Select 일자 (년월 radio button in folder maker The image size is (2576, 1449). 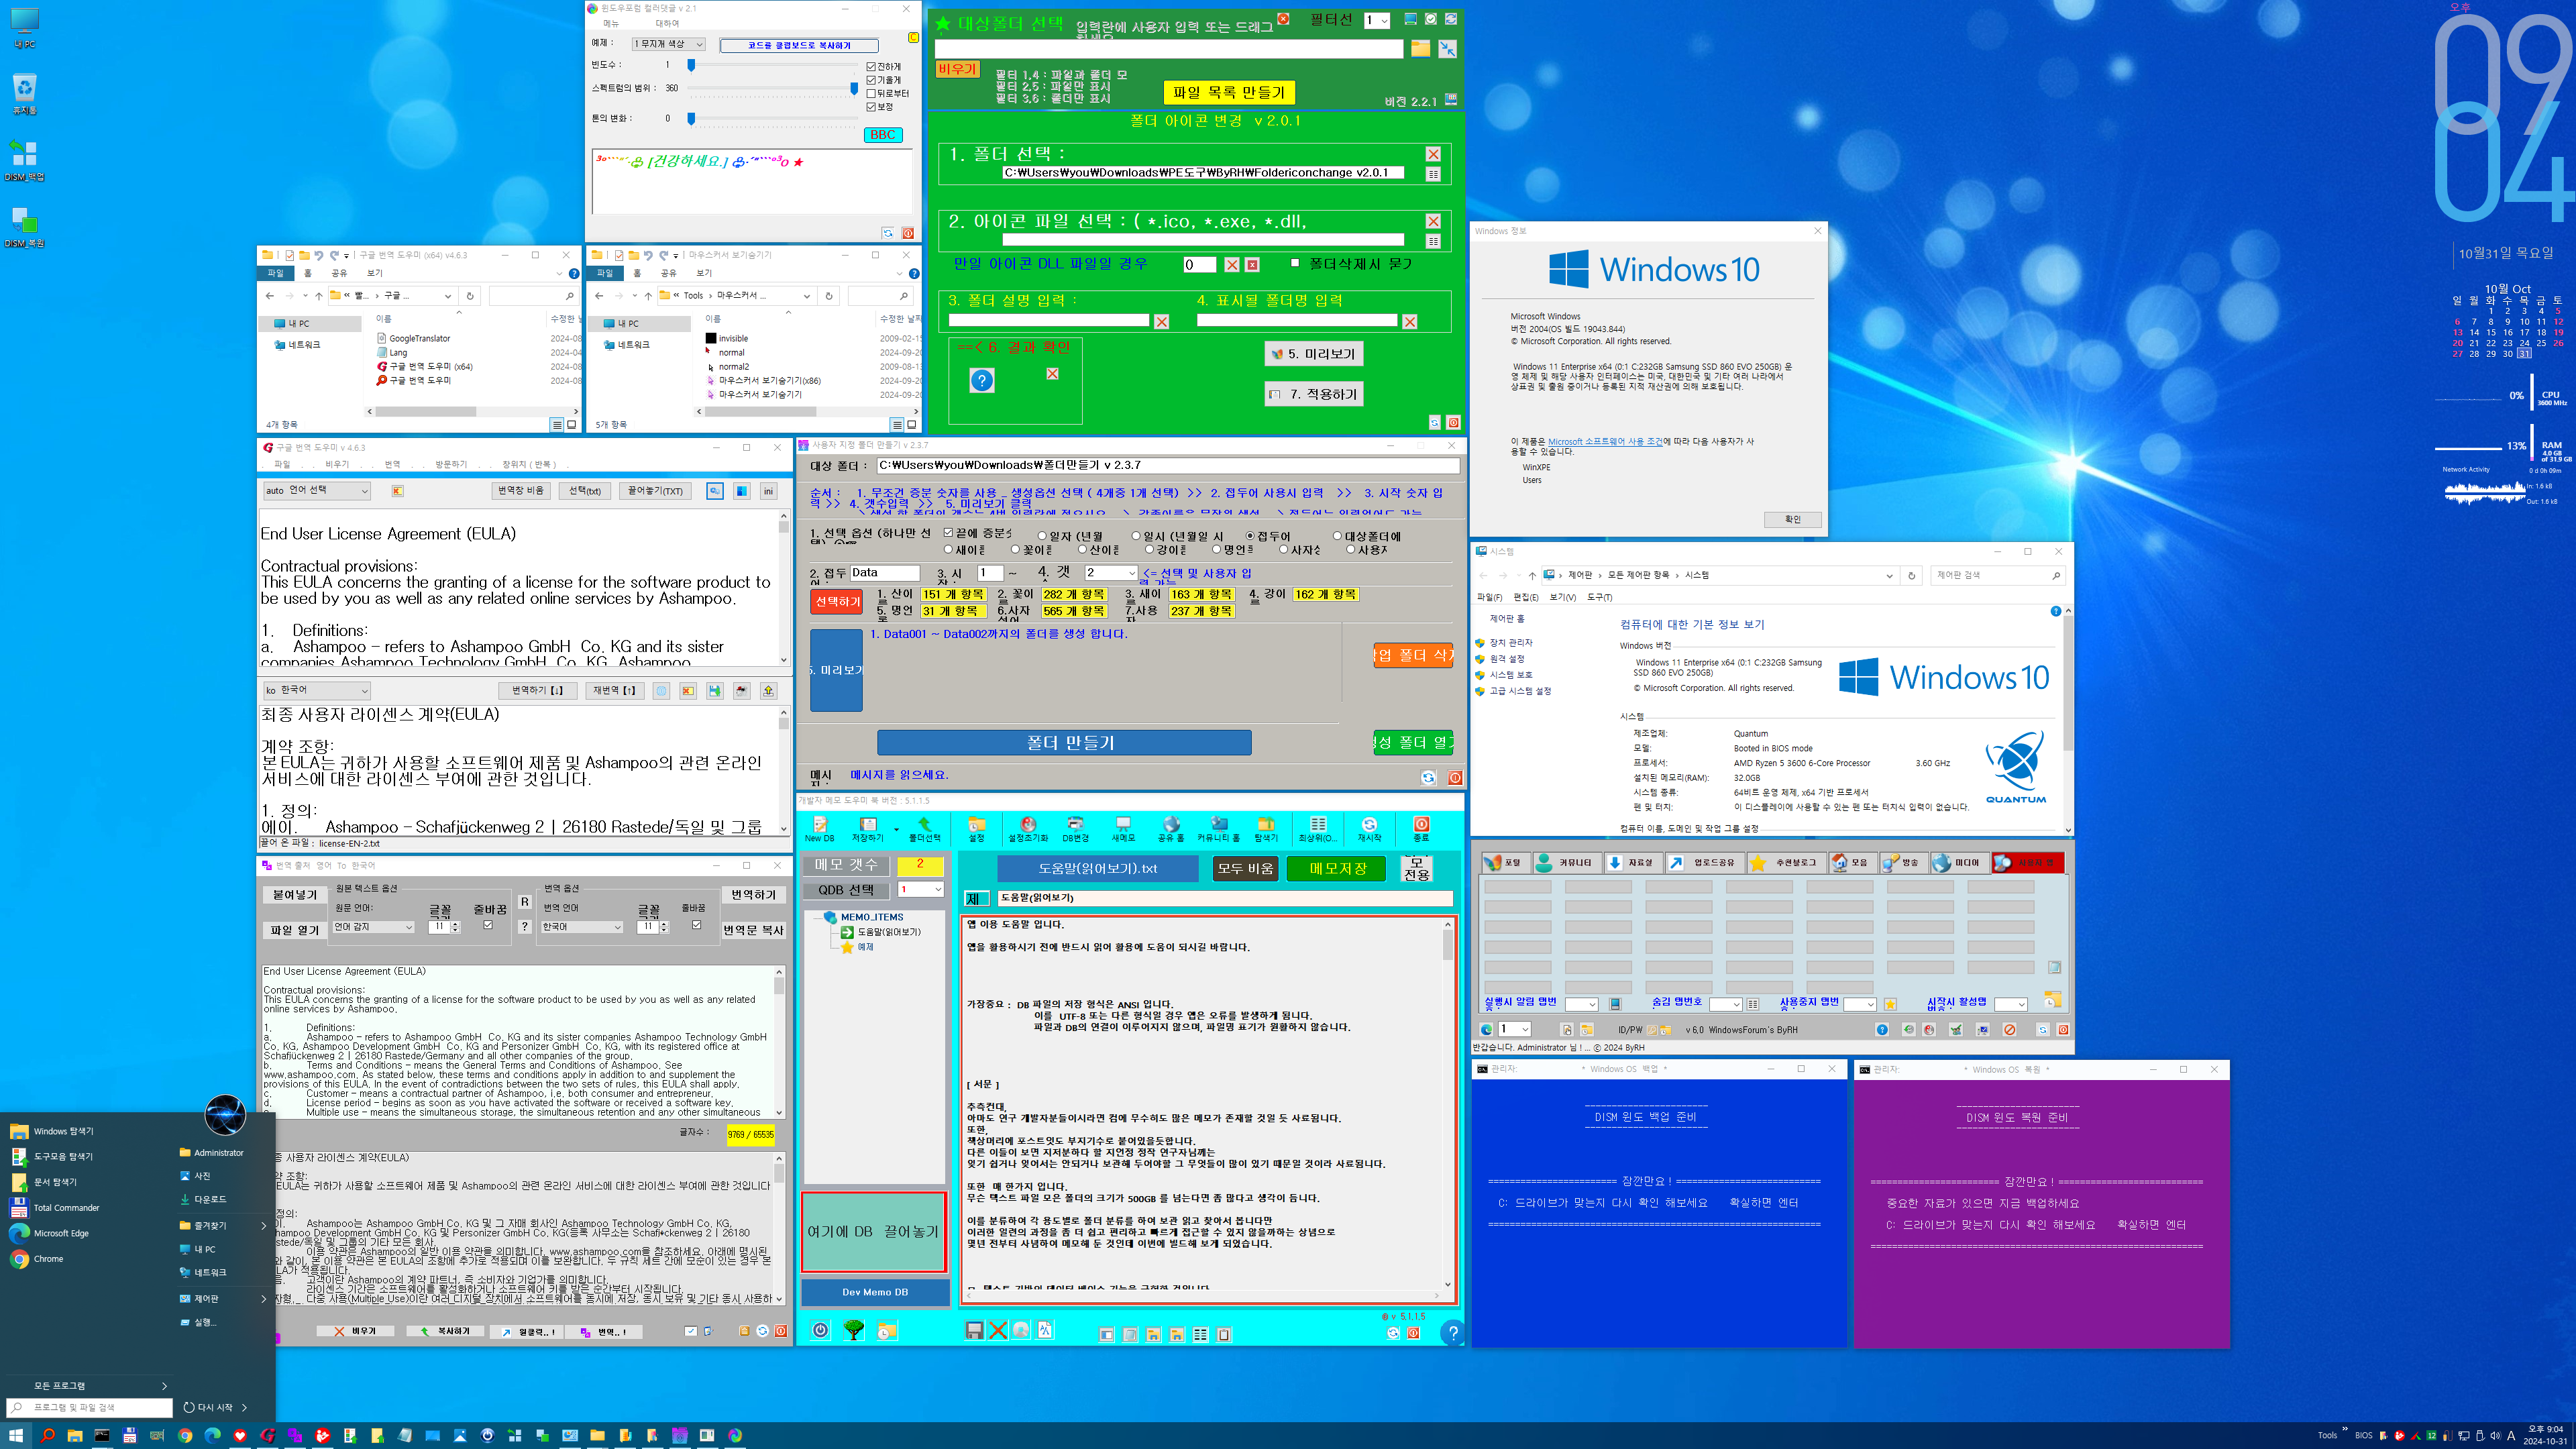[1042, 536]
